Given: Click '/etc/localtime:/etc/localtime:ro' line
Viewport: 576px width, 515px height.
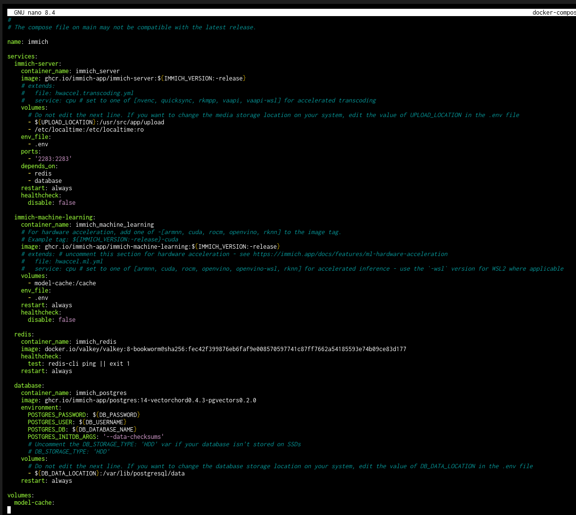Looking at the screenshot, I should coord(86,130).
